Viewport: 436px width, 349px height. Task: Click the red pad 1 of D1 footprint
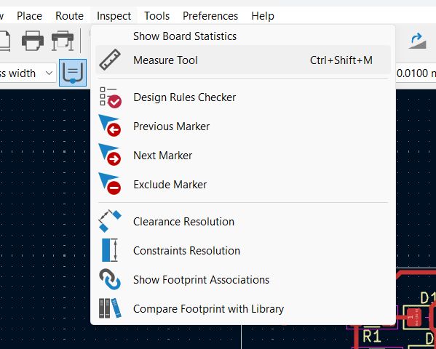coord(414,317)
